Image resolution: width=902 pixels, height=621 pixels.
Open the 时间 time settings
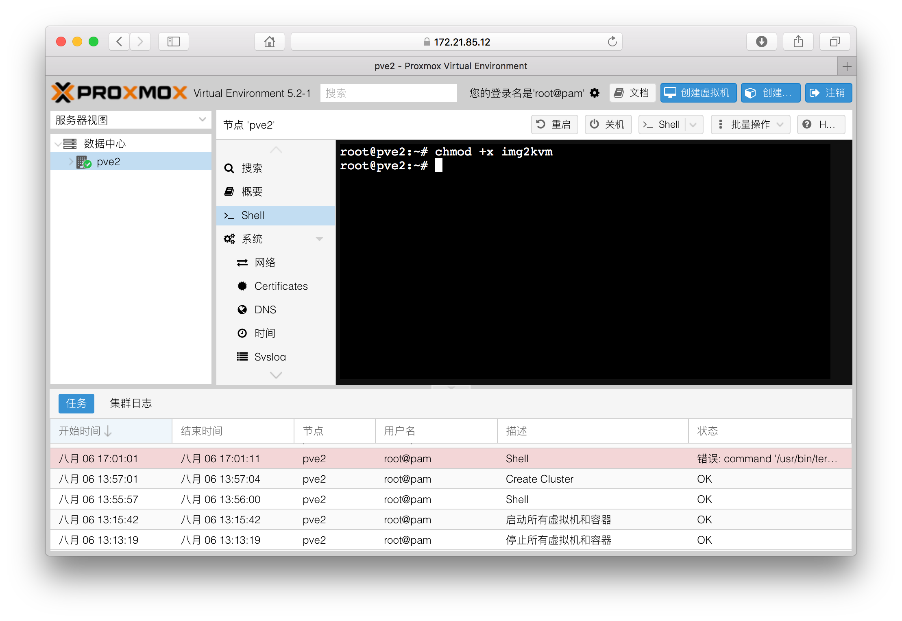pos(276,333)
